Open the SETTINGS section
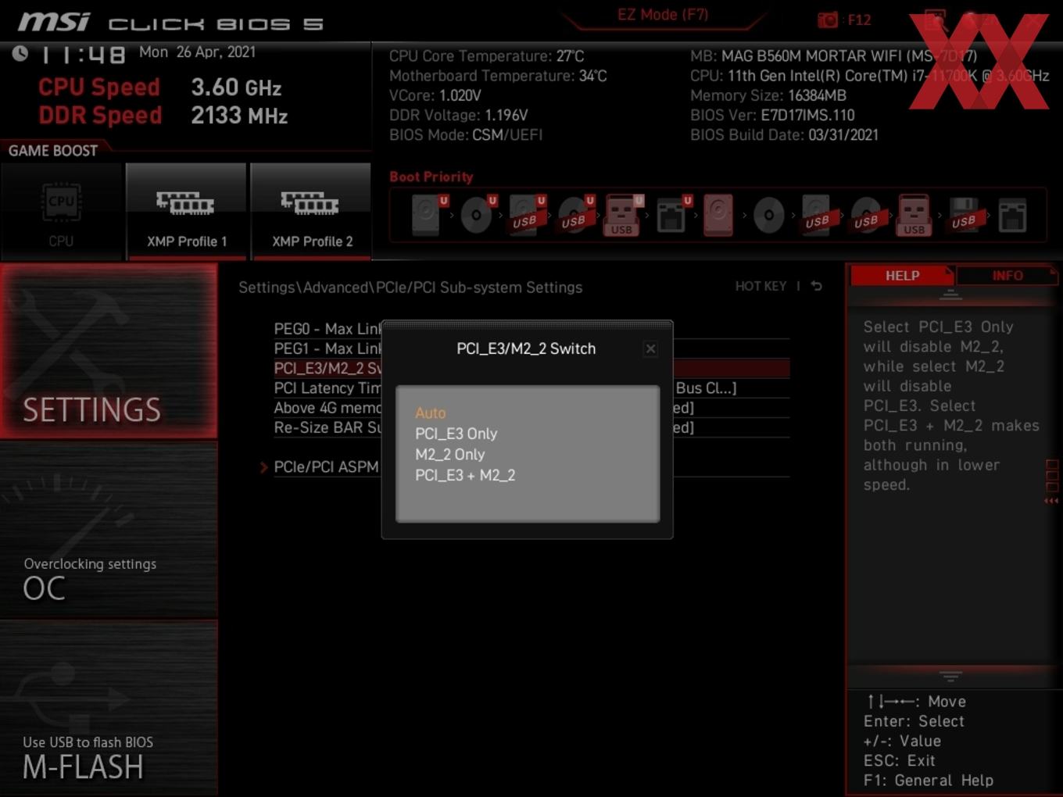 click(x=109, y=352)
